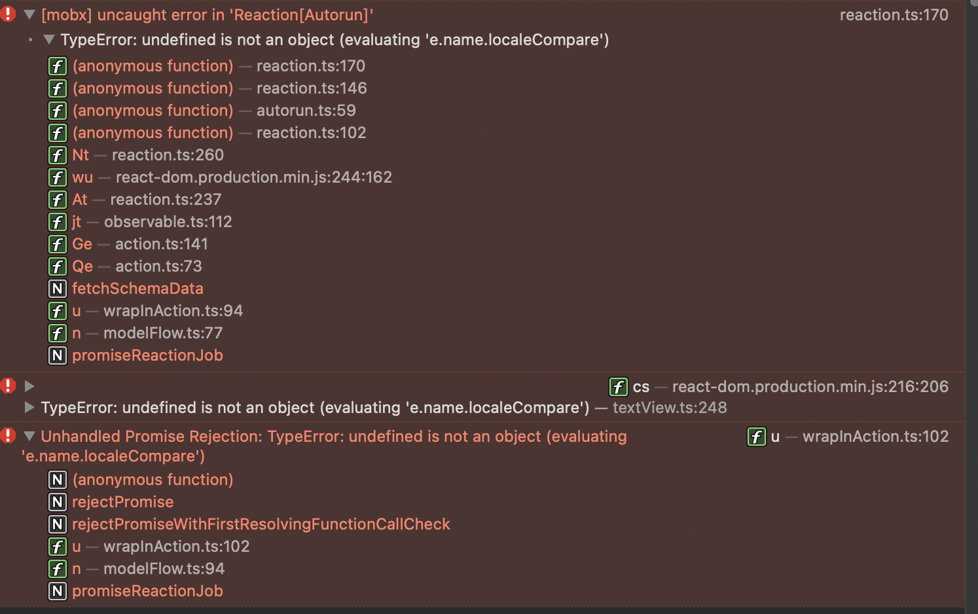
Task: Click the native badge beside rejectPromise
Action: (x=58, y=502)
